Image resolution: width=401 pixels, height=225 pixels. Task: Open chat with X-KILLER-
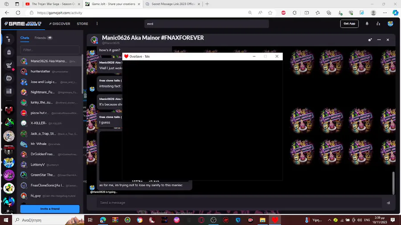[x=49, y=123]
